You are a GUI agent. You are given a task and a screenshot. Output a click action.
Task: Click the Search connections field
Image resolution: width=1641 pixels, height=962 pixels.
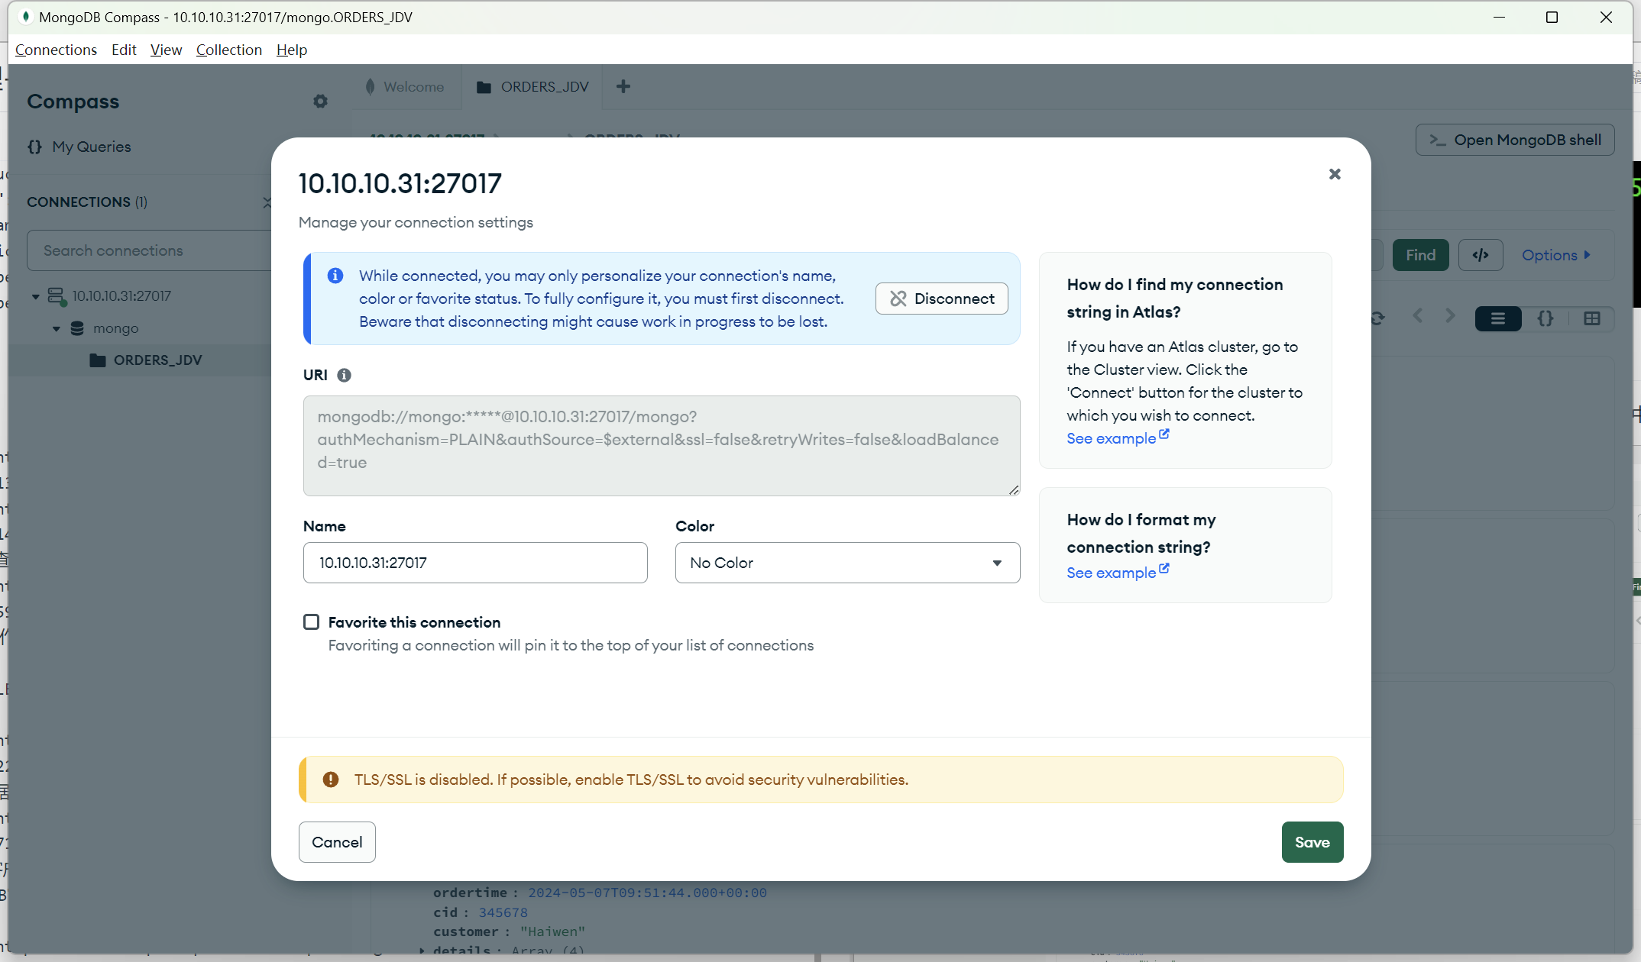[x=150, y=250]
